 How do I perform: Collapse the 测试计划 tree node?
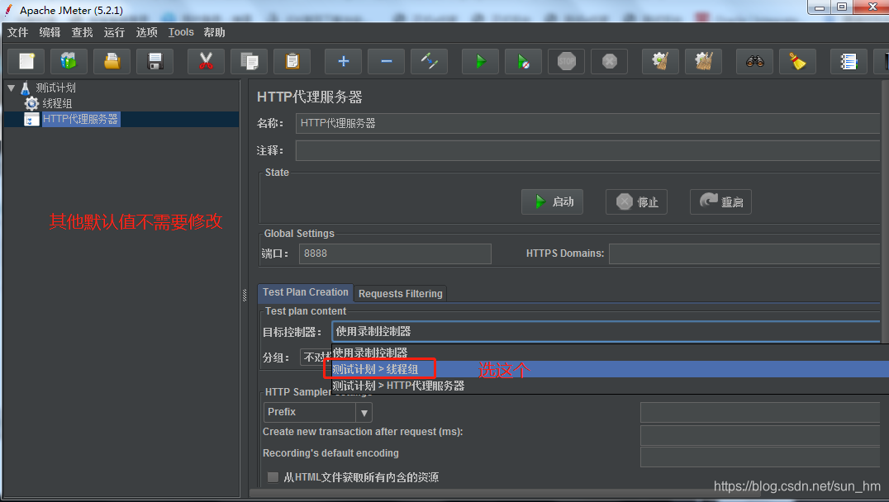point(11,88)
